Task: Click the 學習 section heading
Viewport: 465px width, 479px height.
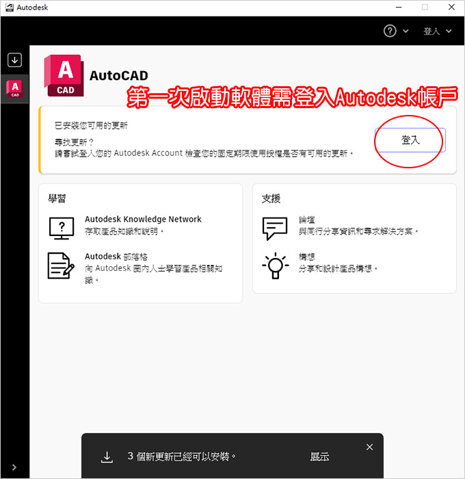Action: click(57, 198)
